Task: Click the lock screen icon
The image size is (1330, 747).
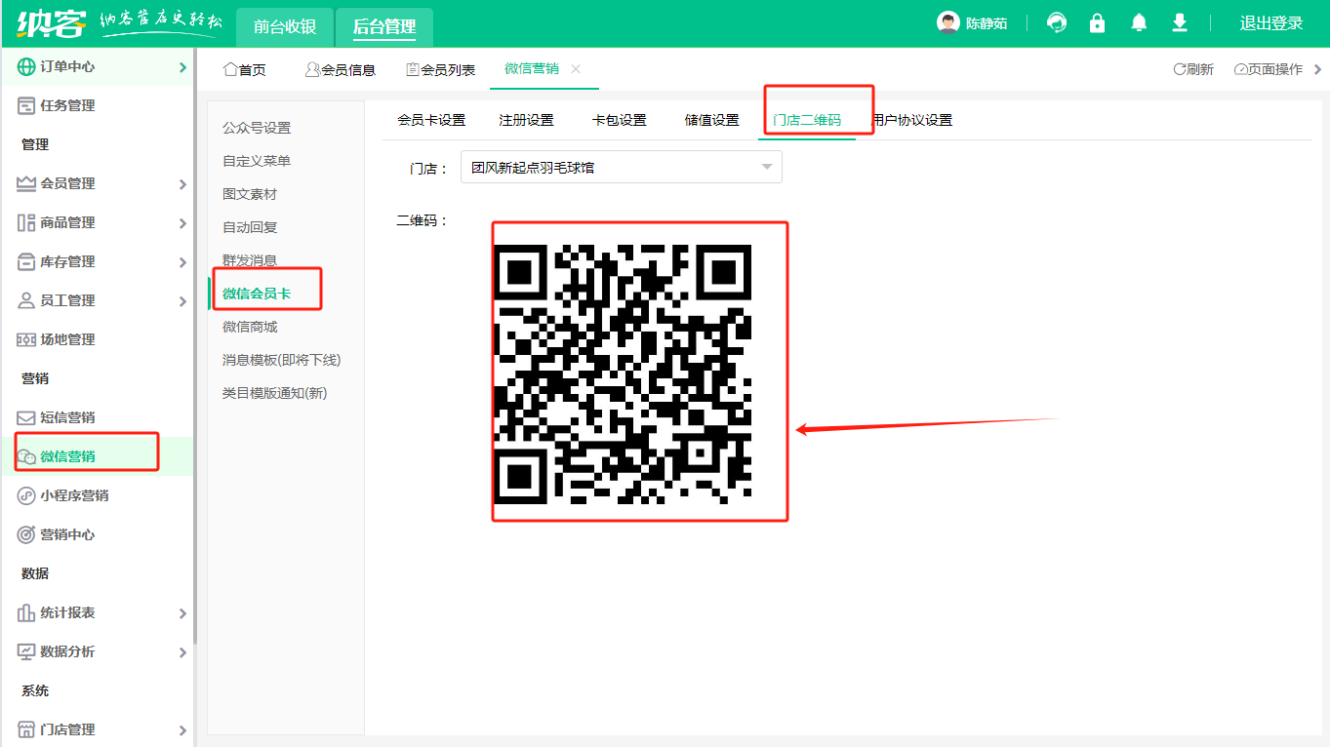Action: click(1097, 22)
